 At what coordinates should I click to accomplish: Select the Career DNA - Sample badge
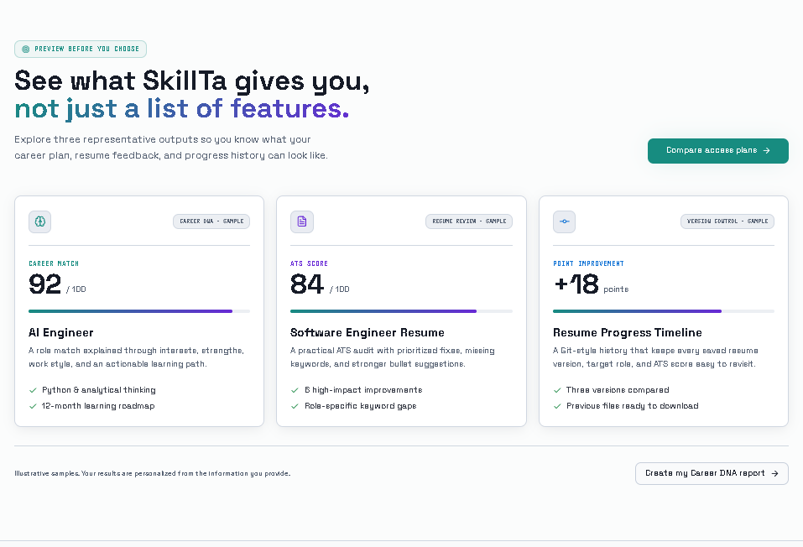click(211, 221)
